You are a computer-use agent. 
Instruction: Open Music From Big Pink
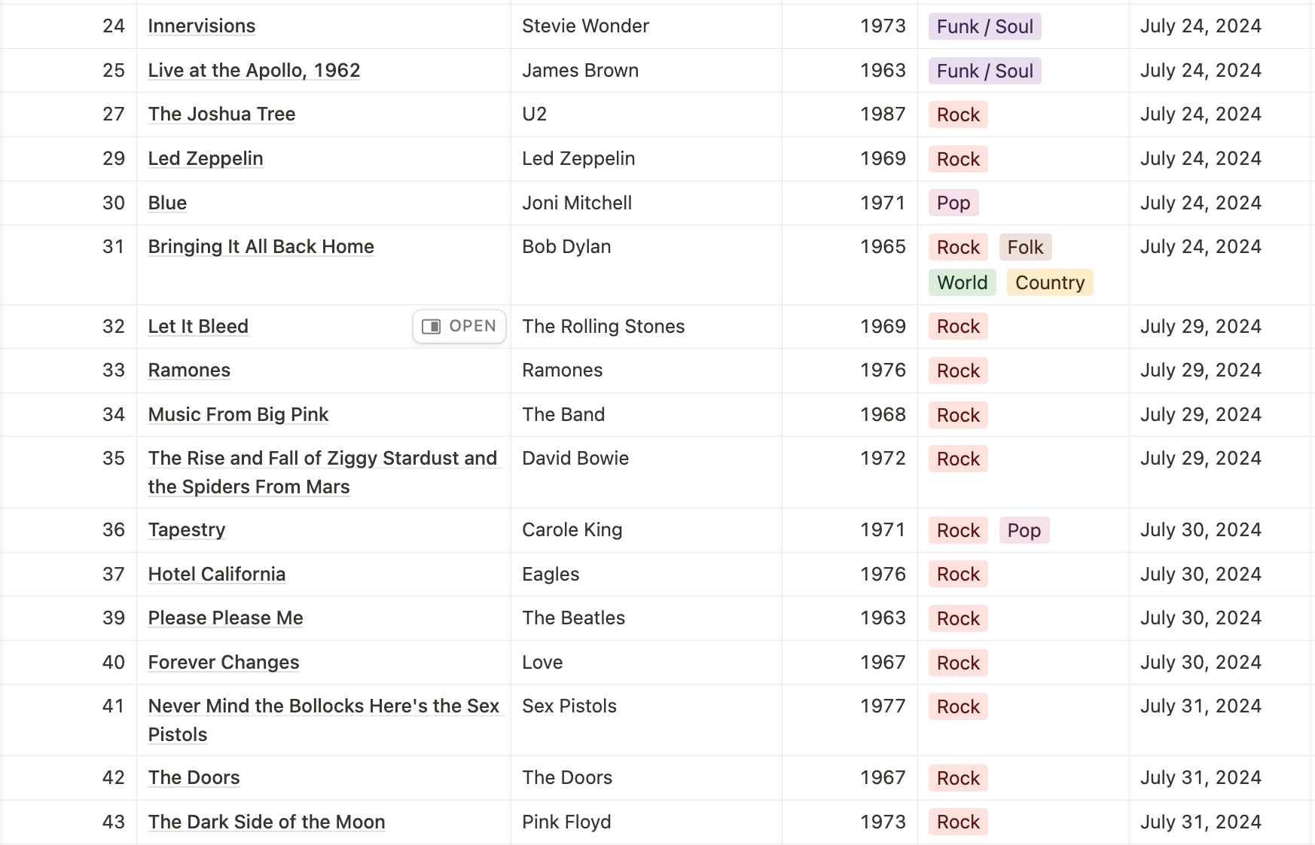[x=238, y=415]
